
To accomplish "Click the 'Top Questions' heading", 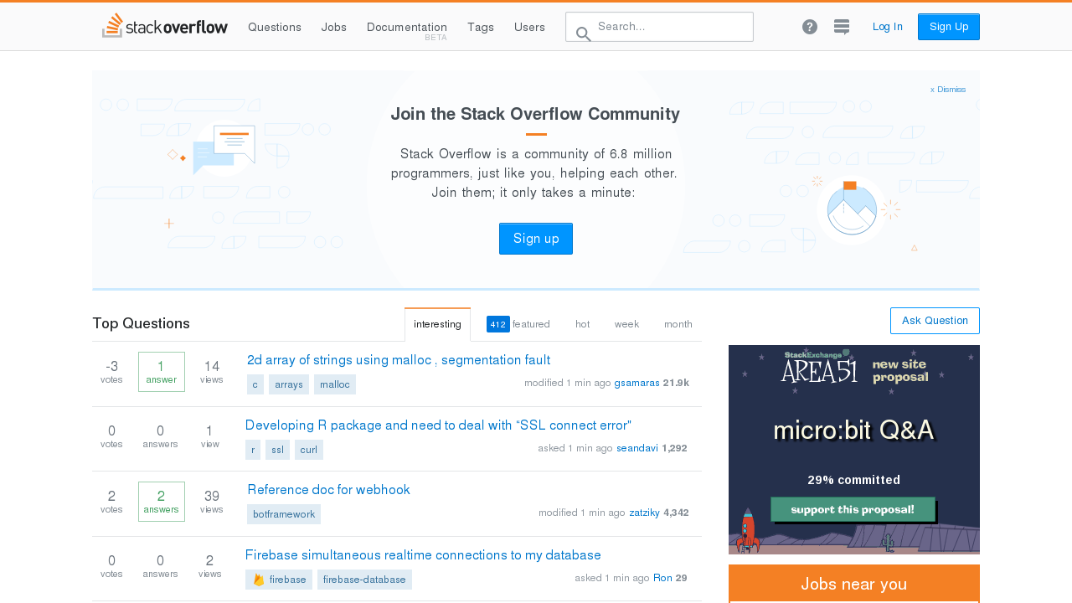I will click(142, 323).
